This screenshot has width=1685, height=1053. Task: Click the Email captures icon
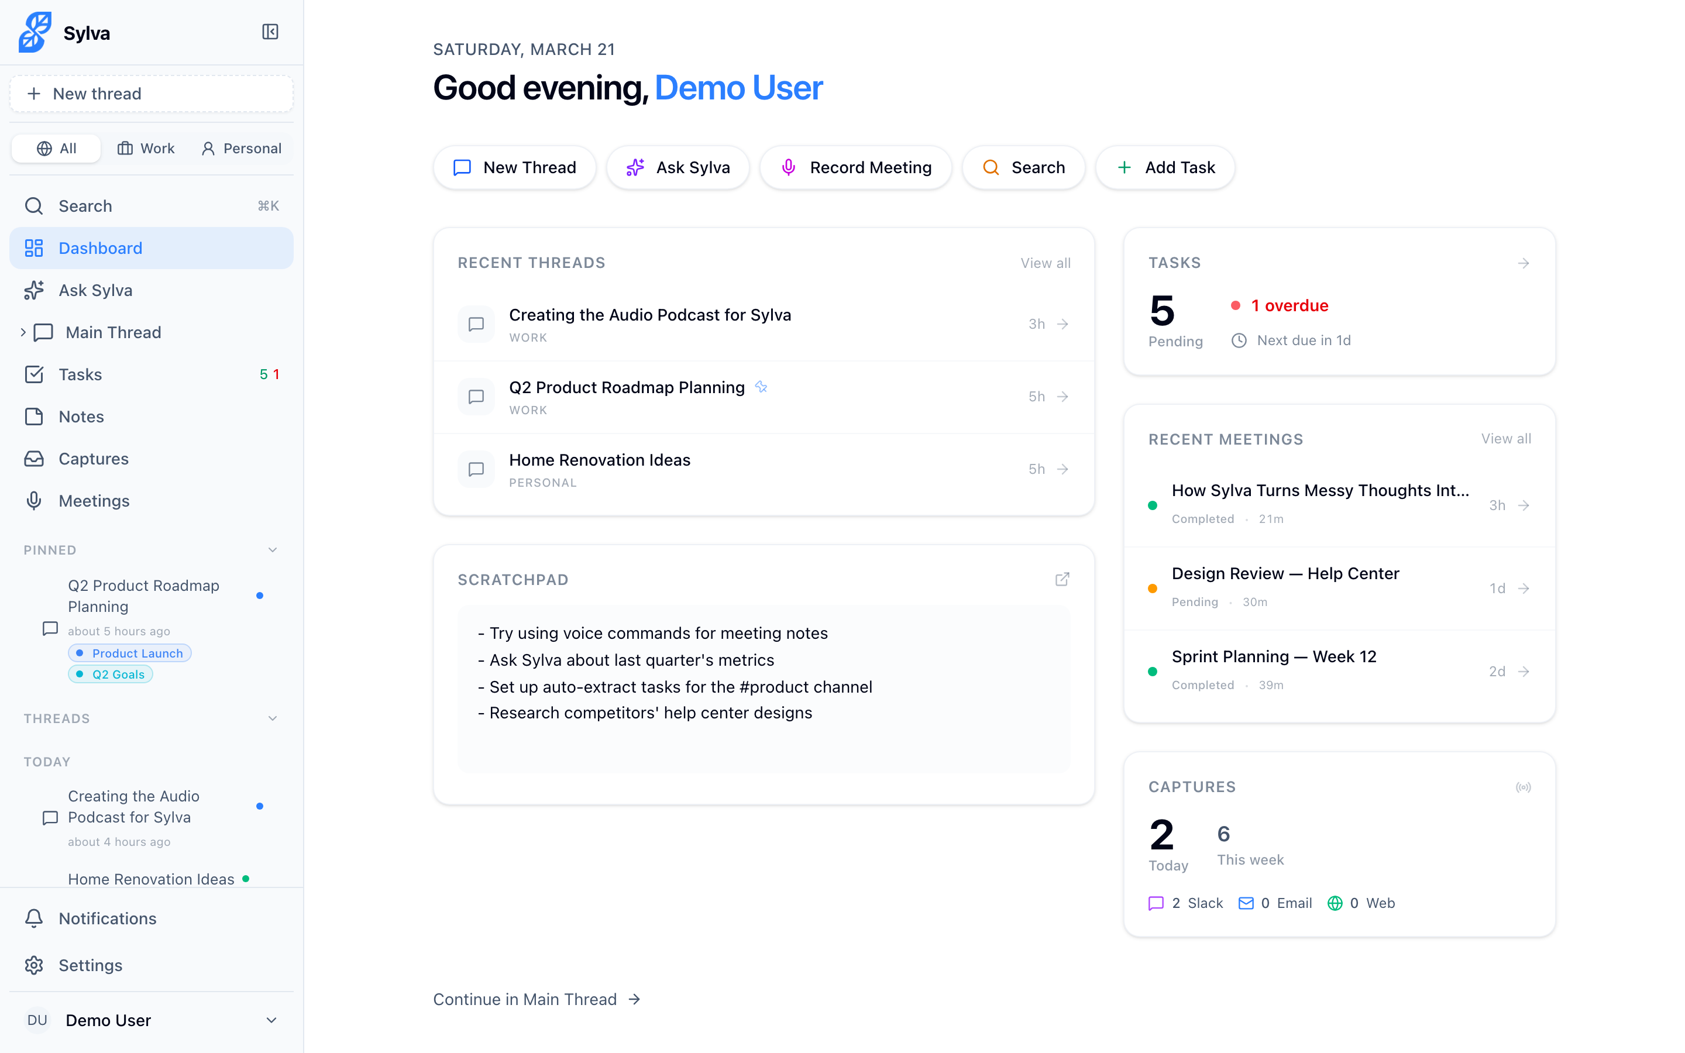(x=1246, y=903)
